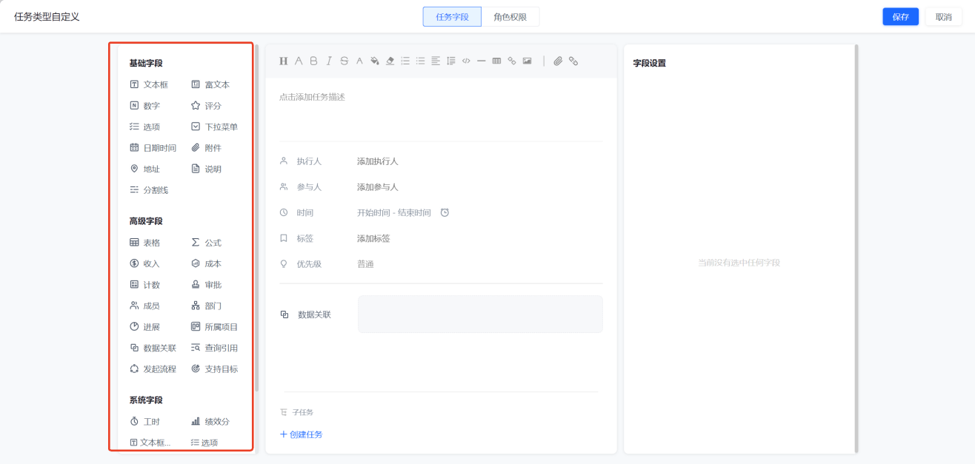Click the 字段设置 panel scrollbar
The image size is (975, 464).
[x=856, y=249]
